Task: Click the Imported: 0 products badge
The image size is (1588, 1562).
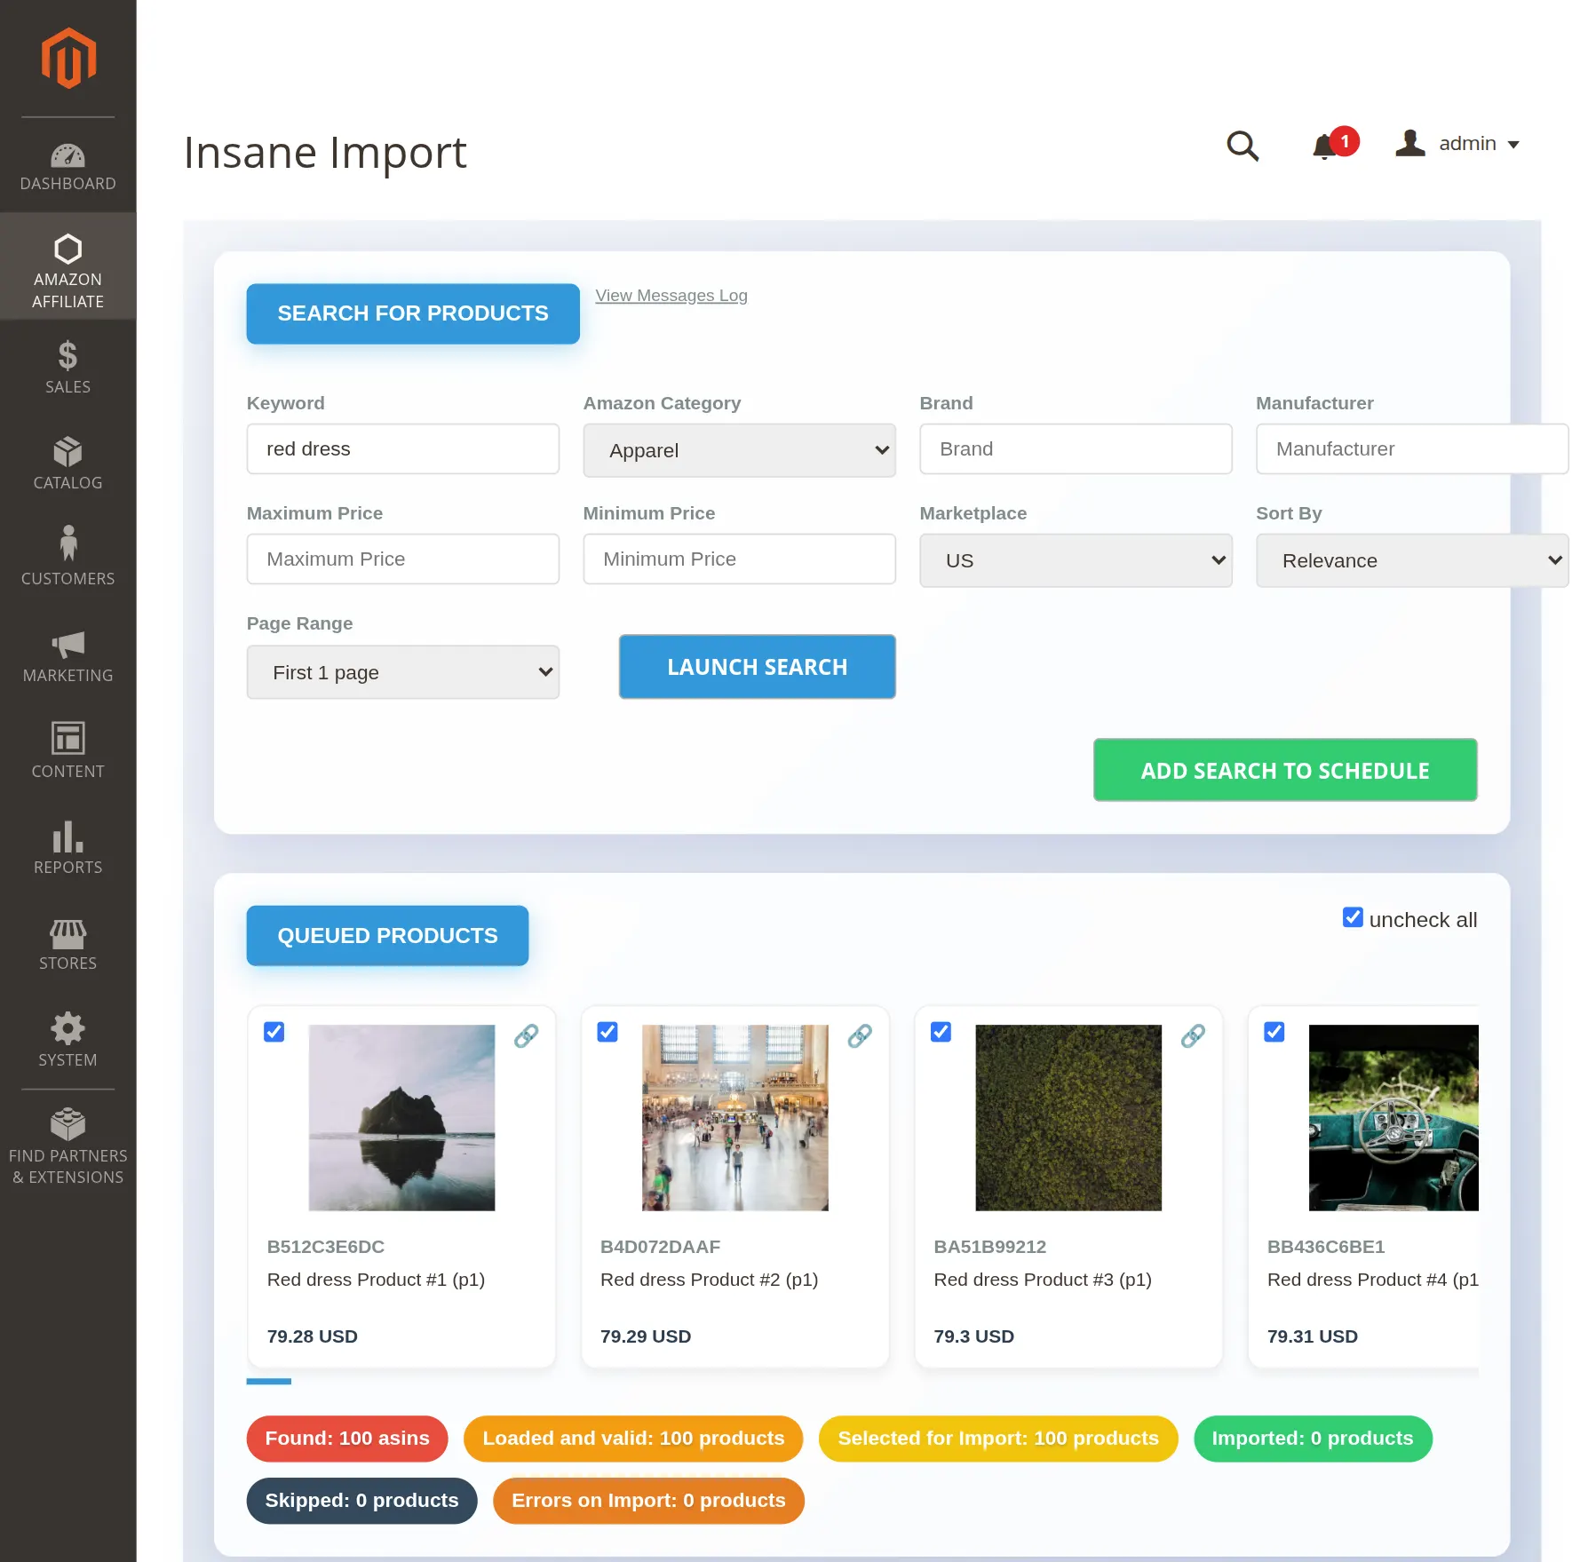Action: coord(1313,1439)
